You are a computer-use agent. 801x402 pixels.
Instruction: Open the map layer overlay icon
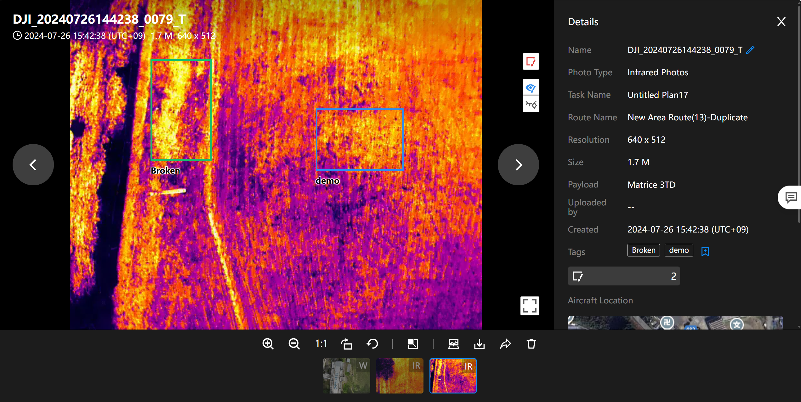click(x=453, y=344)
